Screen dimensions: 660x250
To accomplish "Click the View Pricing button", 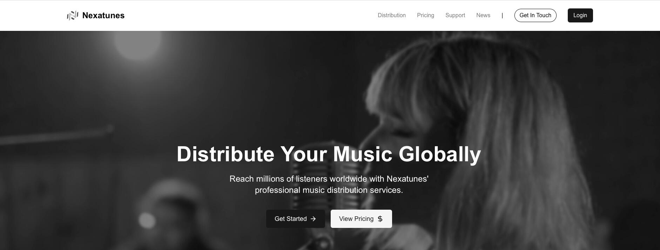I will point(361,219).
